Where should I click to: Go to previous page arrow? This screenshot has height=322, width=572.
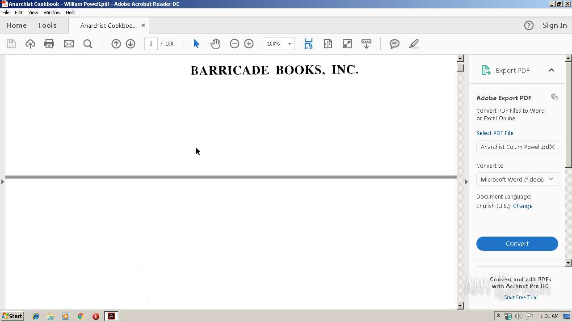(116, 44)
